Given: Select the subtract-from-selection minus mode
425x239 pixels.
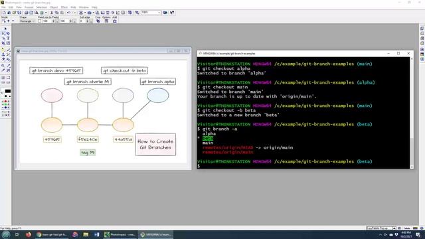Looking at the screenshot, I should (x=13, y=21).
